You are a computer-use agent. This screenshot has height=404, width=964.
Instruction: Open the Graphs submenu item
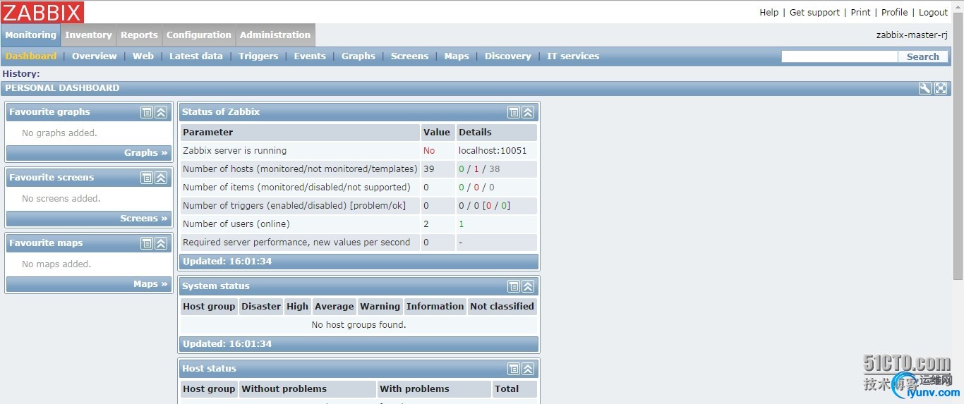359,56
